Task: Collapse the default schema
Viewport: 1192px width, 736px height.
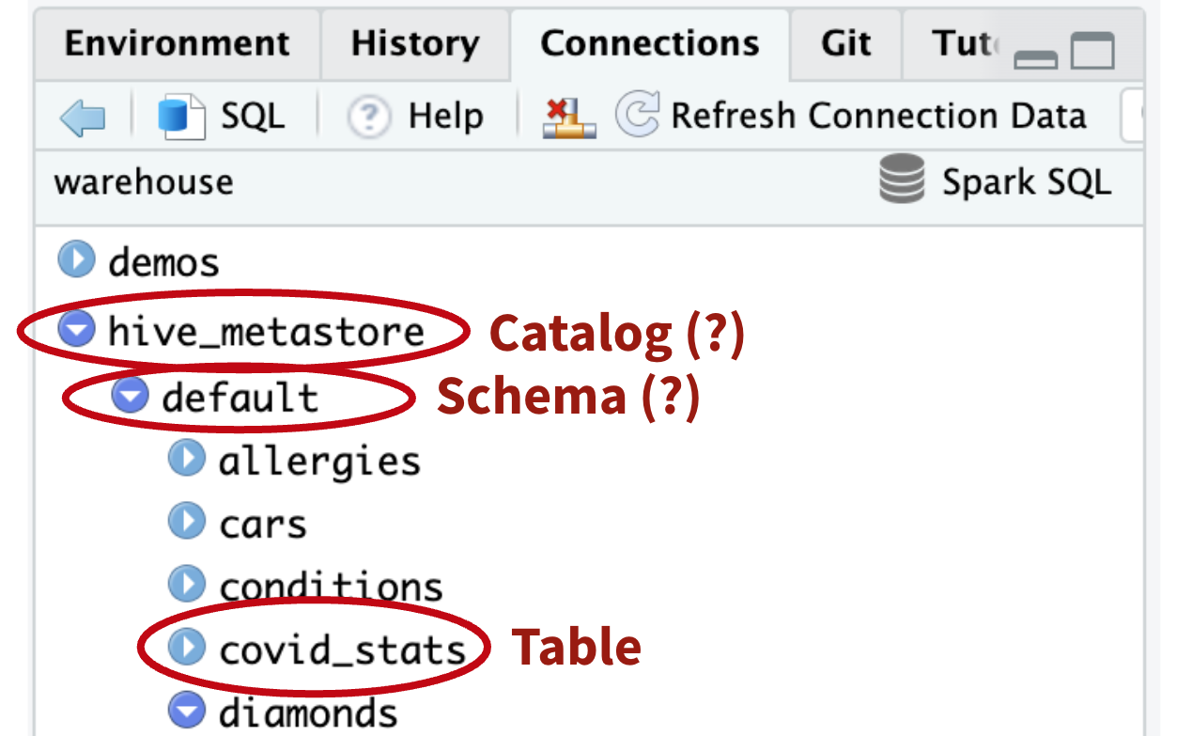Action: [x=130, y=396]
